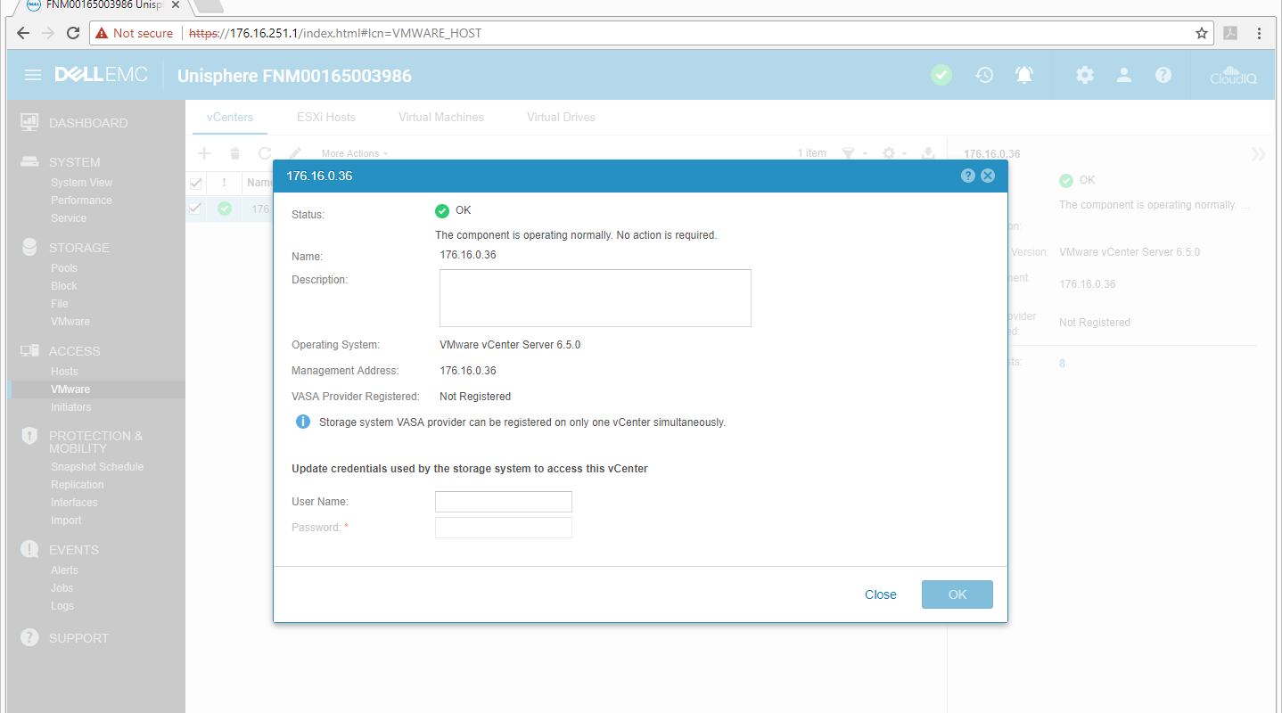Screen dimensions: 1282x713
Task: Toggle the checkbox for the vCenter row
Action: pos(196,209)
